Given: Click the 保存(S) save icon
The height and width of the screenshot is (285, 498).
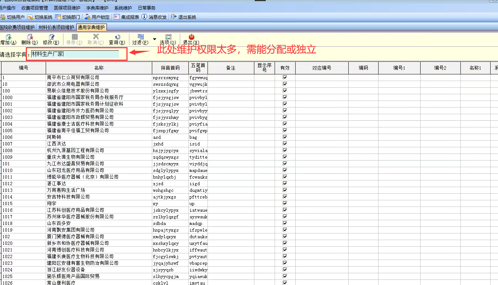Looking at the screenshot, I should [74, 37].
